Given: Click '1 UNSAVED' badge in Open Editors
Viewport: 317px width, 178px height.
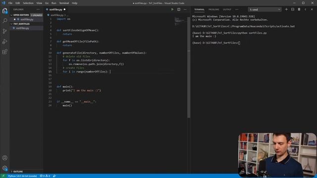Looking at the screenshot, I should click(x=37, y=15).
